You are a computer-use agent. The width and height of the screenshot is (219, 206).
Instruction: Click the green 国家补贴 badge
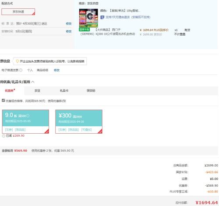[85, 29]
